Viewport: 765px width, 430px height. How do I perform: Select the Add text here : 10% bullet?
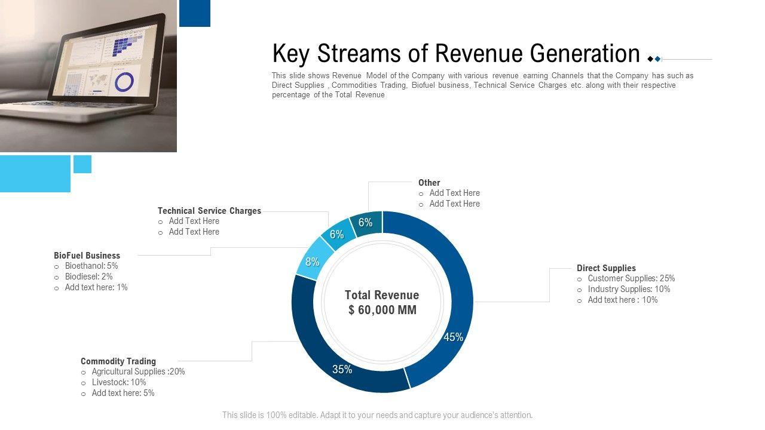623,300
